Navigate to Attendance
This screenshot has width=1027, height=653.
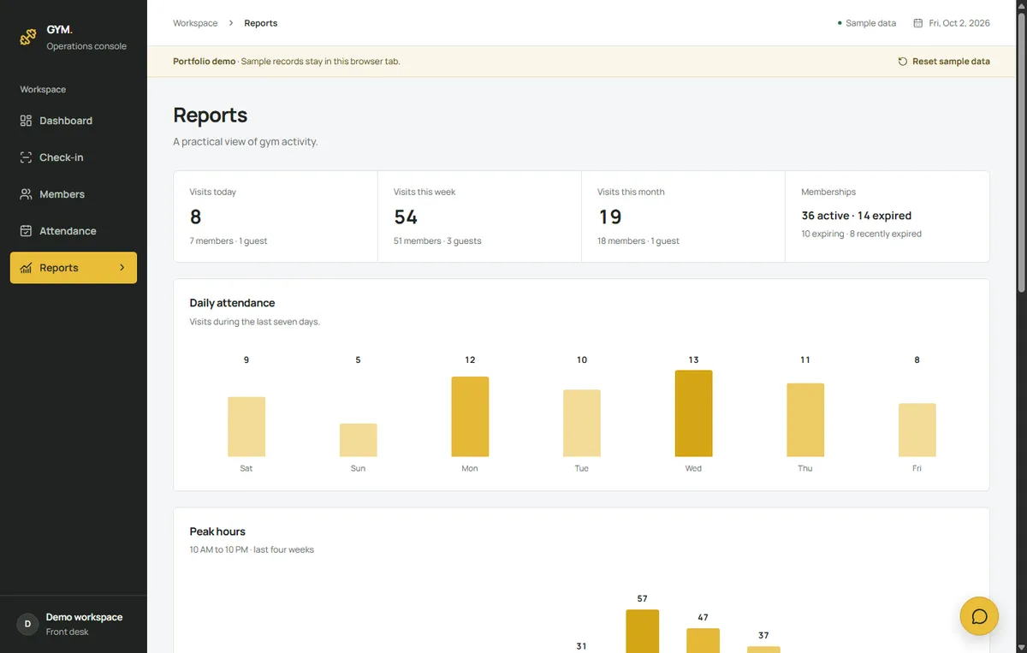click(74, 231)
